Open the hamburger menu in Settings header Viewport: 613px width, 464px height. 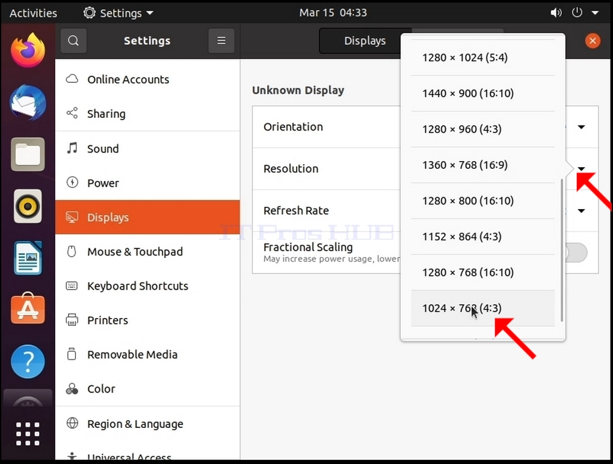point(221,41)
